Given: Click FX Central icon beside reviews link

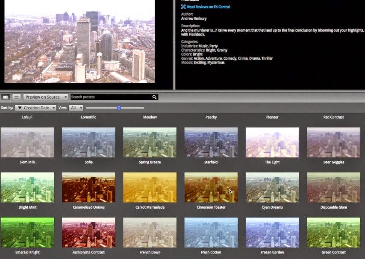Looking at the screenshot, I should pos(183,7).
